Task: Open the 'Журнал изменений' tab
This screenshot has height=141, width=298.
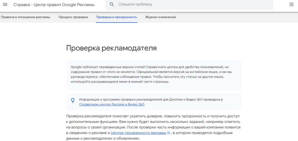Action: [x=160, y=17]
